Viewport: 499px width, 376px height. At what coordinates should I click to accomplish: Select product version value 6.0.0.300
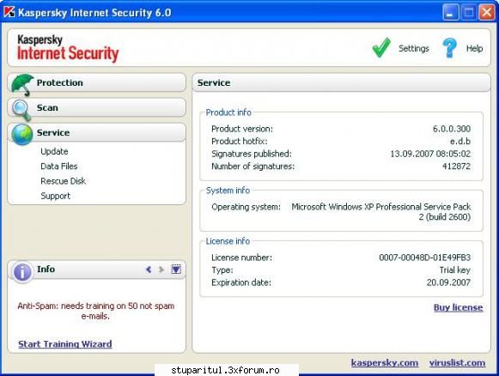tap(451, 129)
